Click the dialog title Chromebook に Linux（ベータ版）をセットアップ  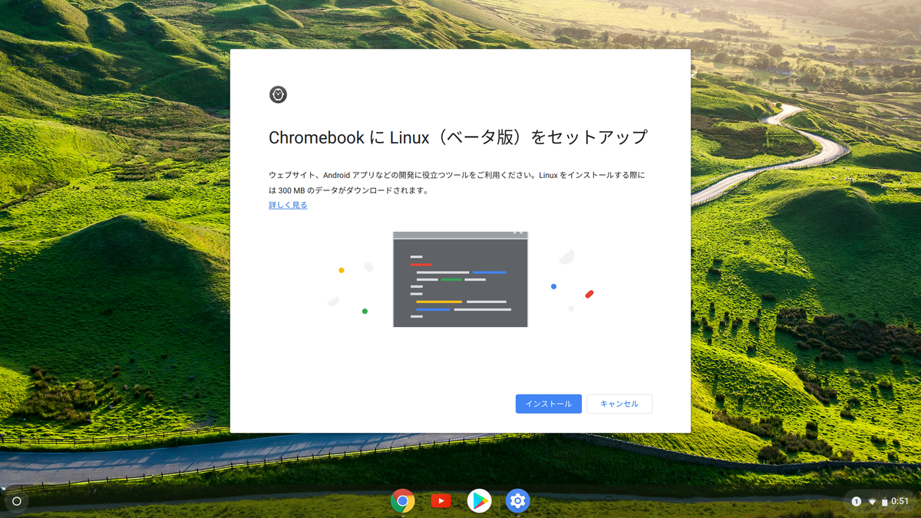click(458, 137)
